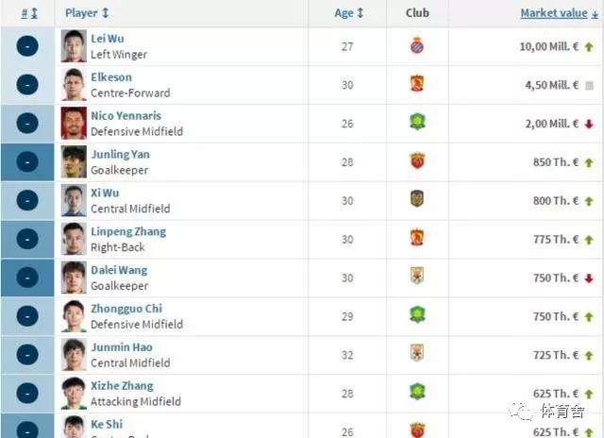
Task: Click Junling Yan's Shanghai SIPG club crest
Action: 417,160
